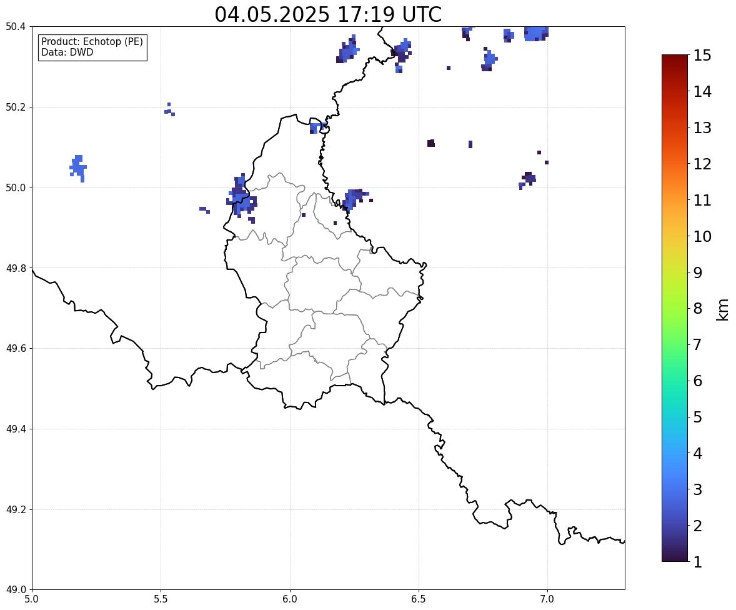Screen dimensions: 736x610
Task: Click the colorbar tick label 7
Action: point(698,344)
